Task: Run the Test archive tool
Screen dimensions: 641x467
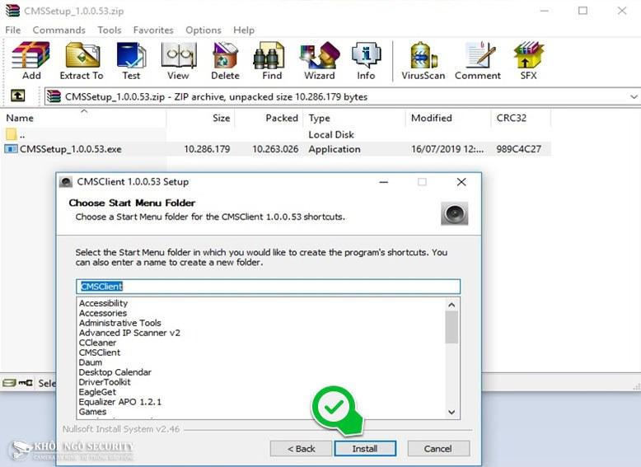Action: point(131,60)
